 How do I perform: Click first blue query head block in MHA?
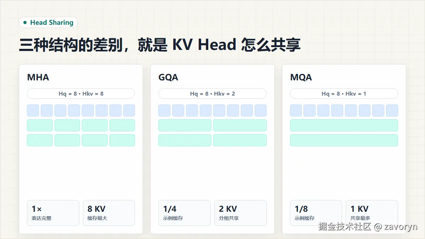pos(33,110)
